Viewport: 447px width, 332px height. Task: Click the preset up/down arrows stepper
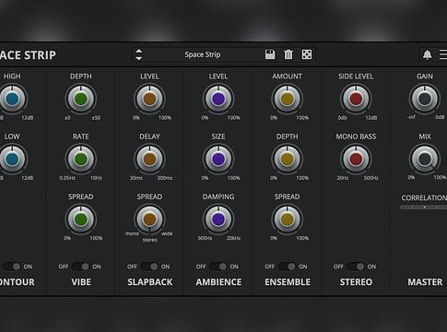coord(139,54)
